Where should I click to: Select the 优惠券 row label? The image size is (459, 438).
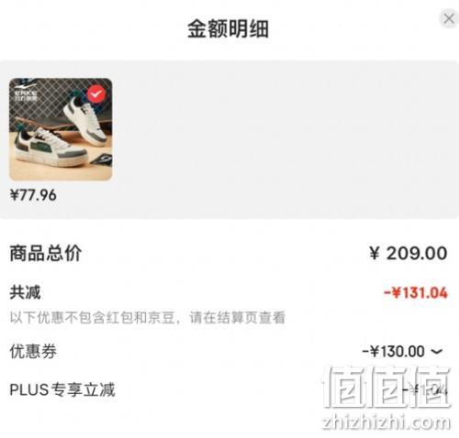pyautogui.click(x=33, y=351)
